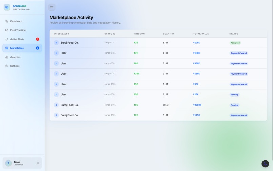Click the ₹2500K total value
273x171 pixels.
coord(197,105)
